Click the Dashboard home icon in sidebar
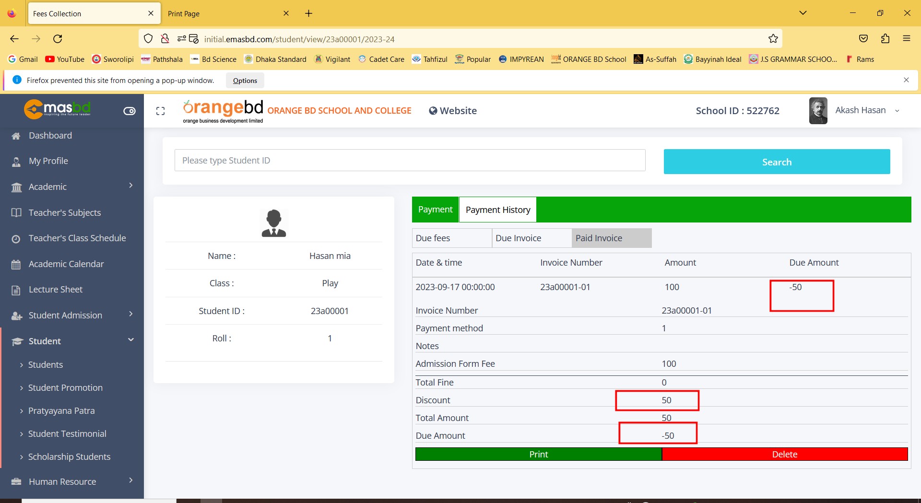Viewport: 921px width, 503px height. coord(16,136)
